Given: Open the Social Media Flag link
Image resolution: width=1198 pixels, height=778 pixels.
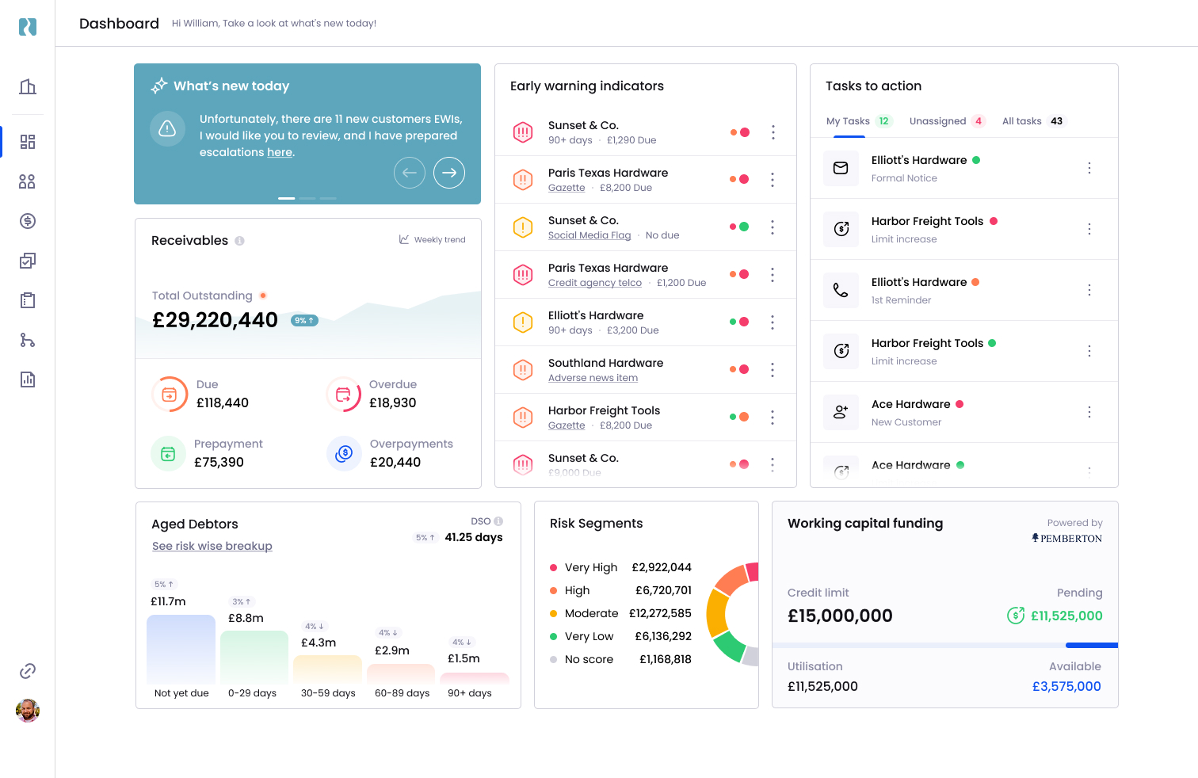Looking at the screenshot, I should pyautogui.click(x=589, y=235).
